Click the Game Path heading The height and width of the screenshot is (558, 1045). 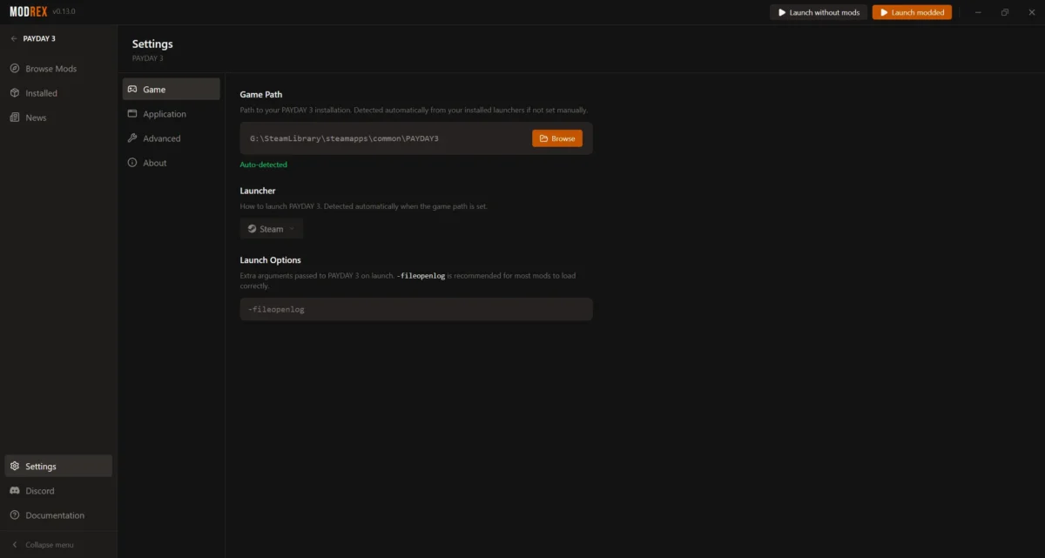pos(261,94)
